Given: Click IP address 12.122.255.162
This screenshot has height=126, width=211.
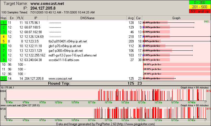Looking at the screenshot, I should (35, 55).
